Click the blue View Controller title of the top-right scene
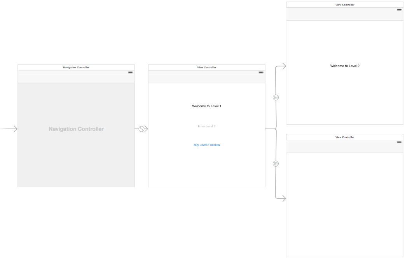405x259 pixels. 345,4
